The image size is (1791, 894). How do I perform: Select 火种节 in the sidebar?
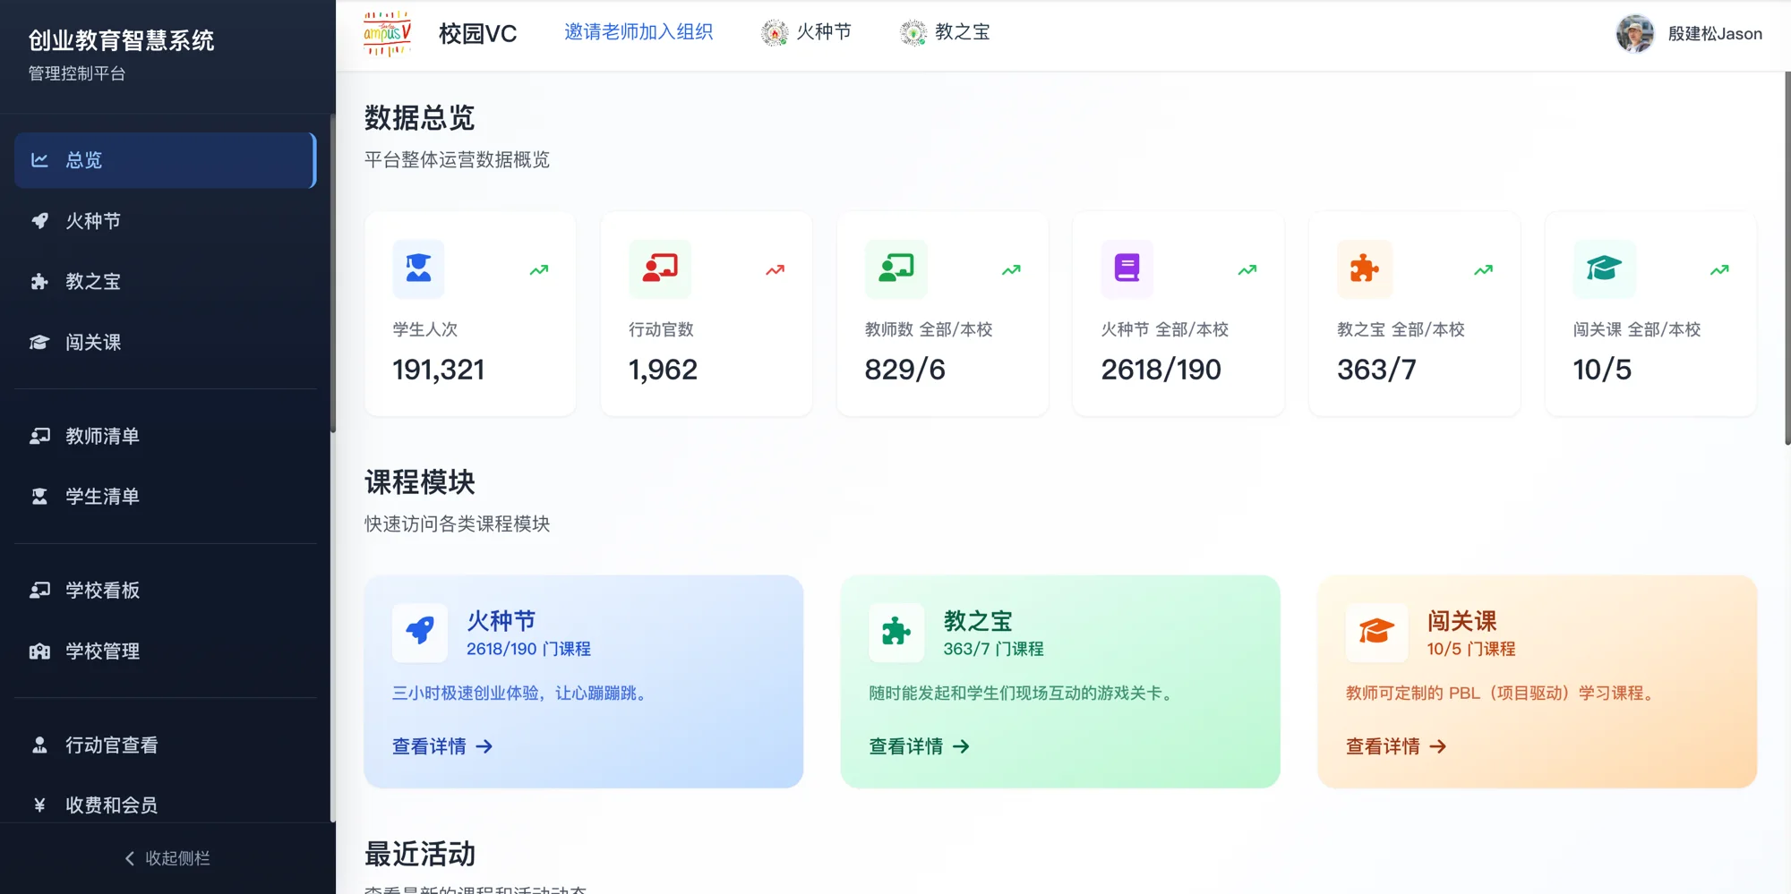[166, 221]
